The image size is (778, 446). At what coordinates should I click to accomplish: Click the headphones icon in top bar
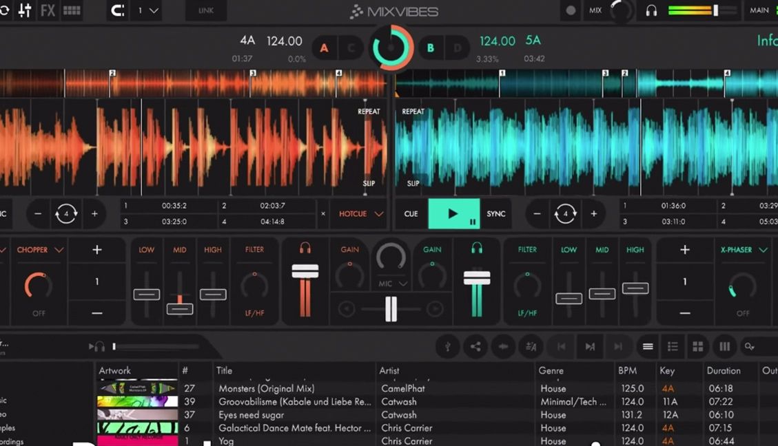651,10
